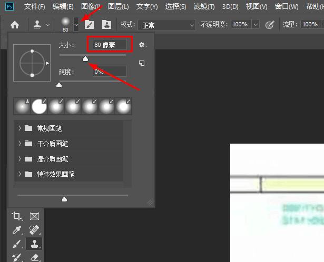Open the 图层(L) menu
The height and width of the screenshot is (262, 324).
(x=117, y=7)
